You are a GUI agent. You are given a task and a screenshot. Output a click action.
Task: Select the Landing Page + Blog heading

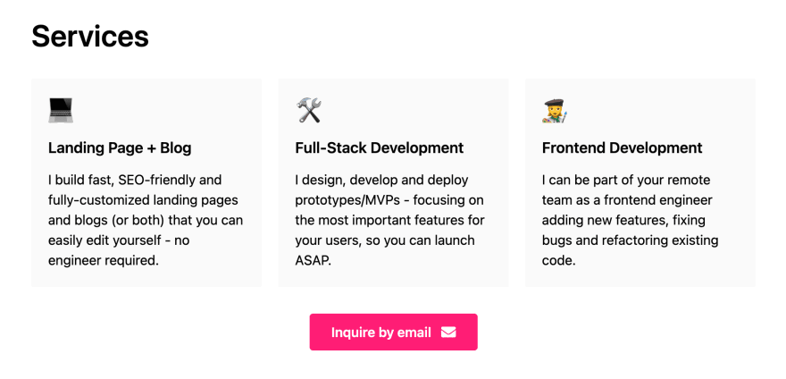(120, 148)
